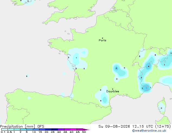Select the 10–15 mm legend color swatch
The image size is (172, 133).
[36, 129]
